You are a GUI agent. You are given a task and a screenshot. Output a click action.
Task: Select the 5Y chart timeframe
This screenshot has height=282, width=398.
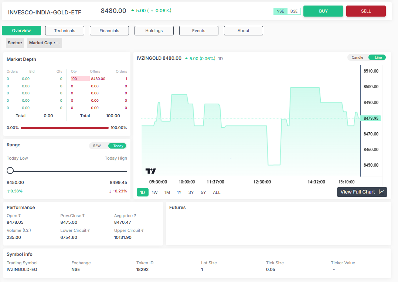click(203, 192)
